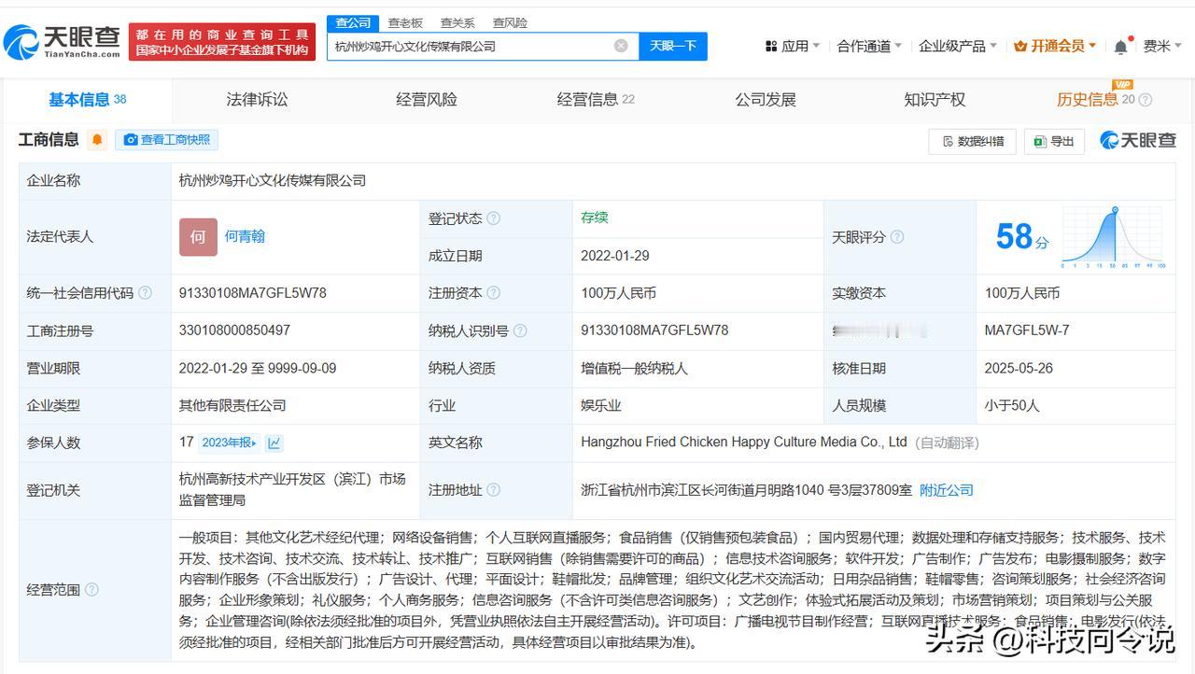Click the help icon next to 登记状态
This screenshot has width=1195, height=674.
point(493,218)
